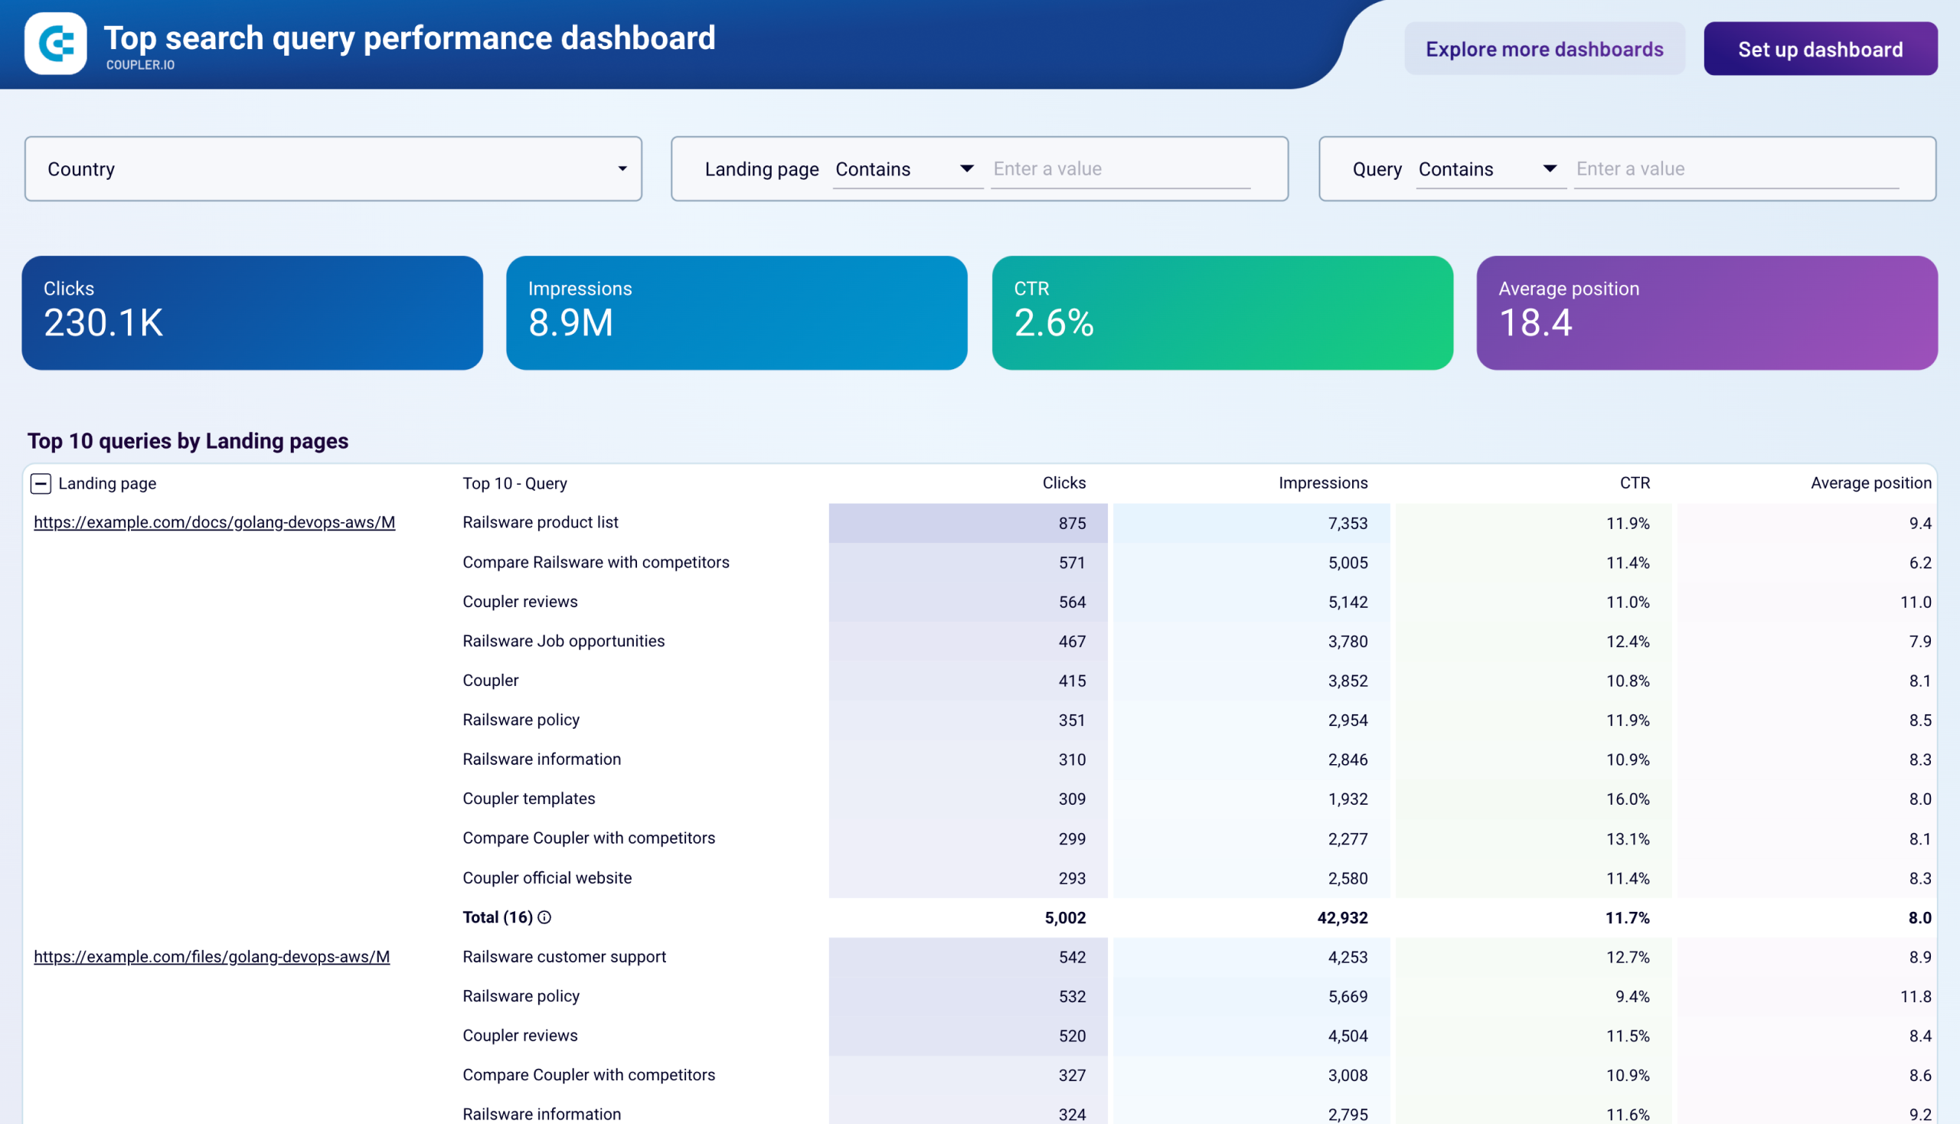This screenshot has height=1124, width=1960.
Task: Click the Total (16) summary row
Action: 496,918
